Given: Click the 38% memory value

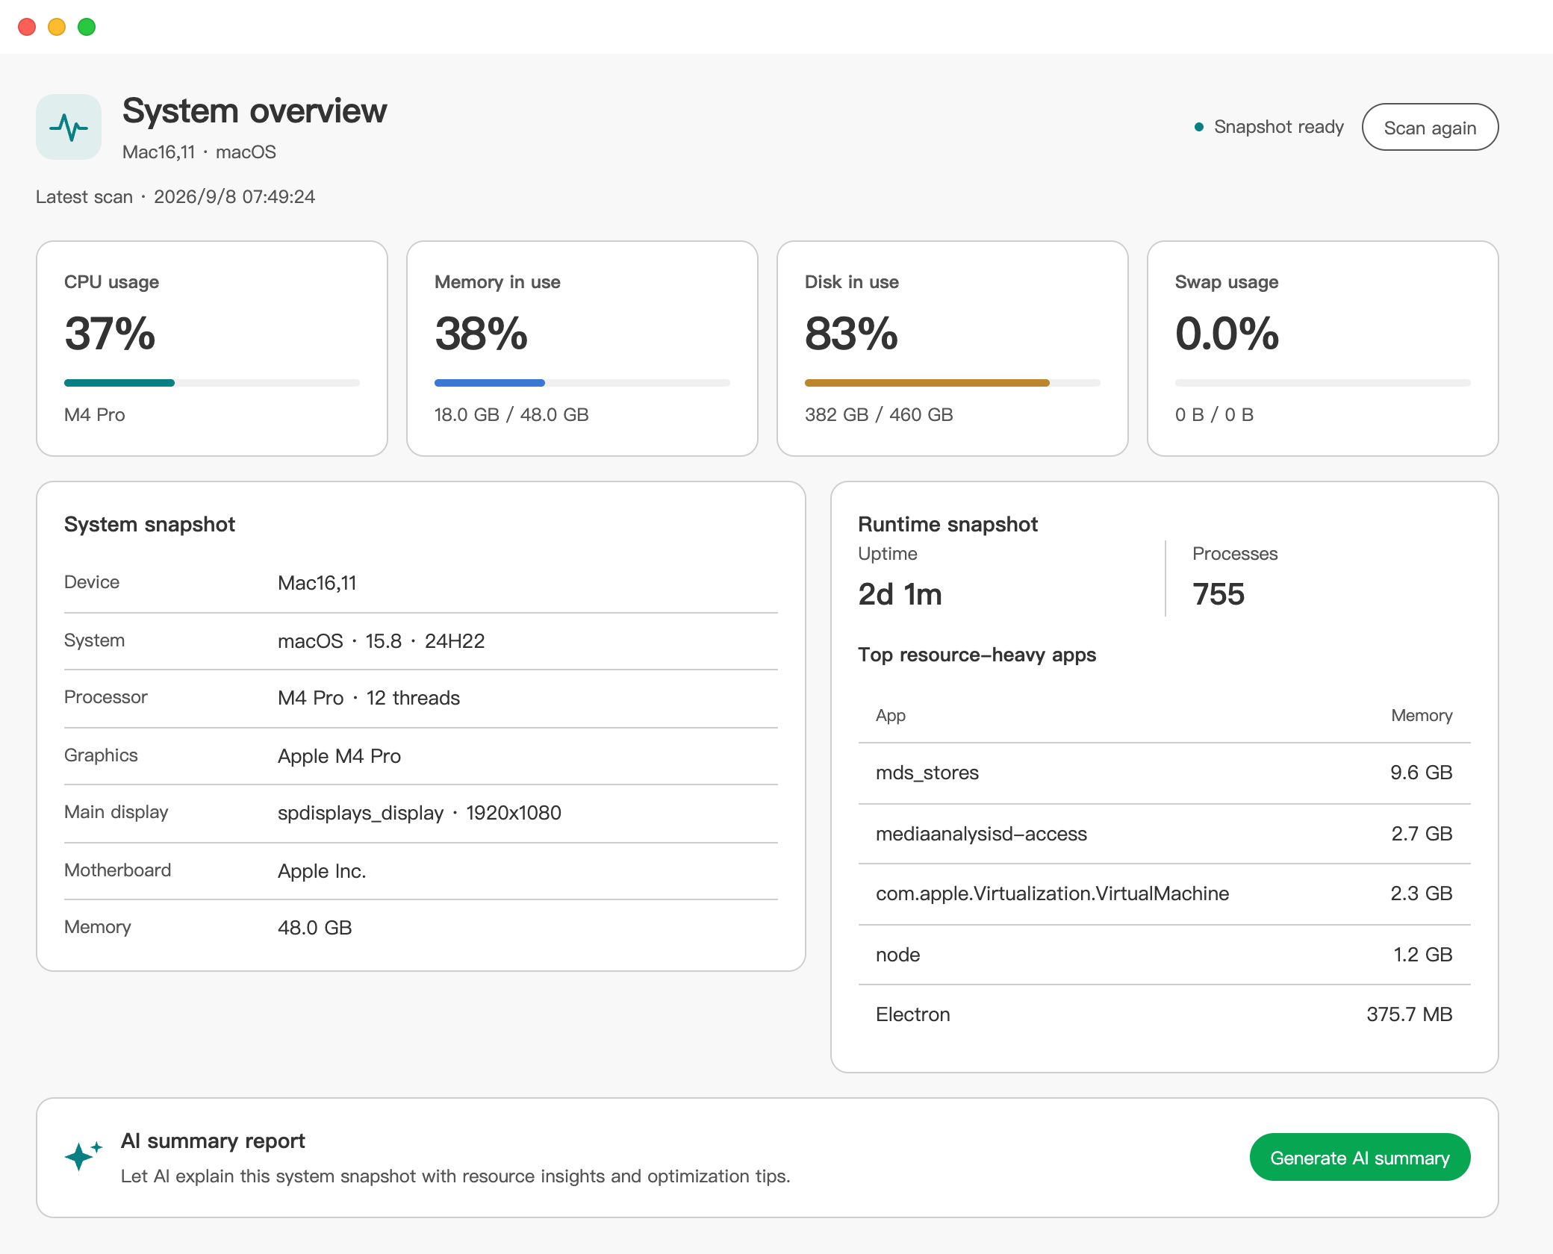Looking at the screenshot, I should pyautogui.click(x=481, y=333).
